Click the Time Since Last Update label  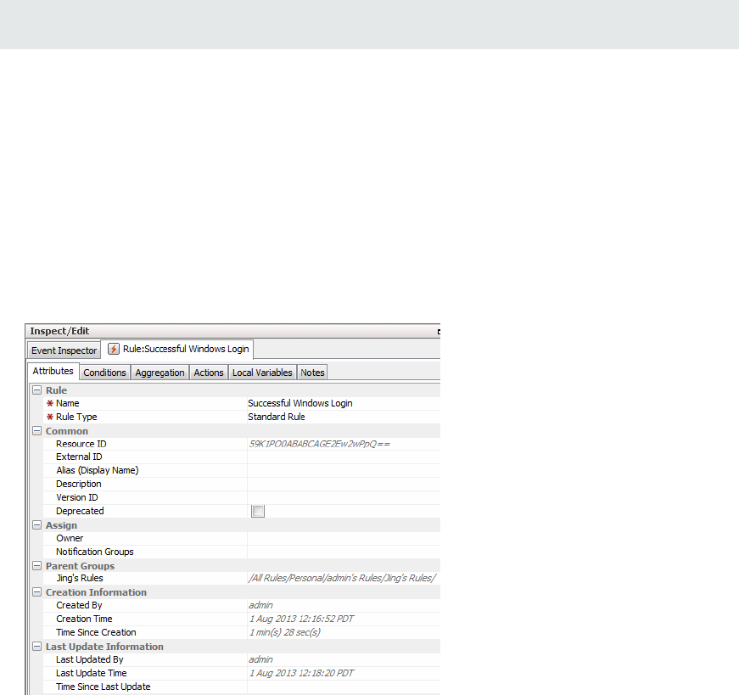(x=104, y=687)
